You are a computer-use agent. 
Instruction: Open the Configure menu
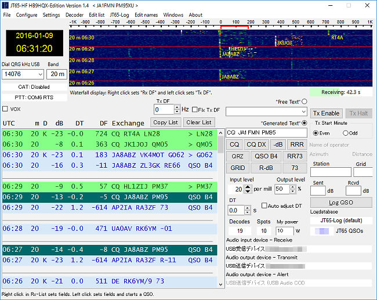point(27,15)
